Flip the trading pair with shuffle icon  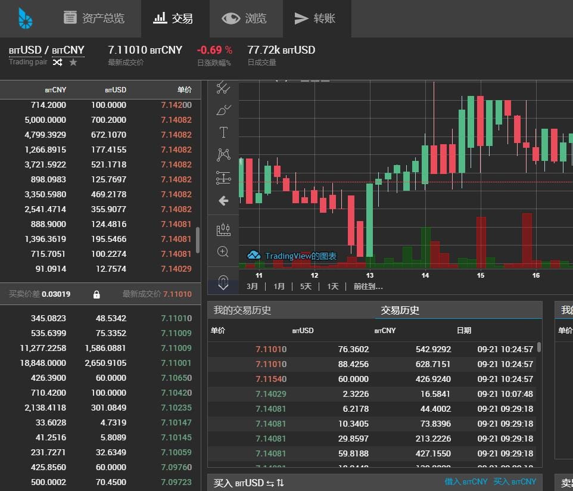[x=57, y=63]
